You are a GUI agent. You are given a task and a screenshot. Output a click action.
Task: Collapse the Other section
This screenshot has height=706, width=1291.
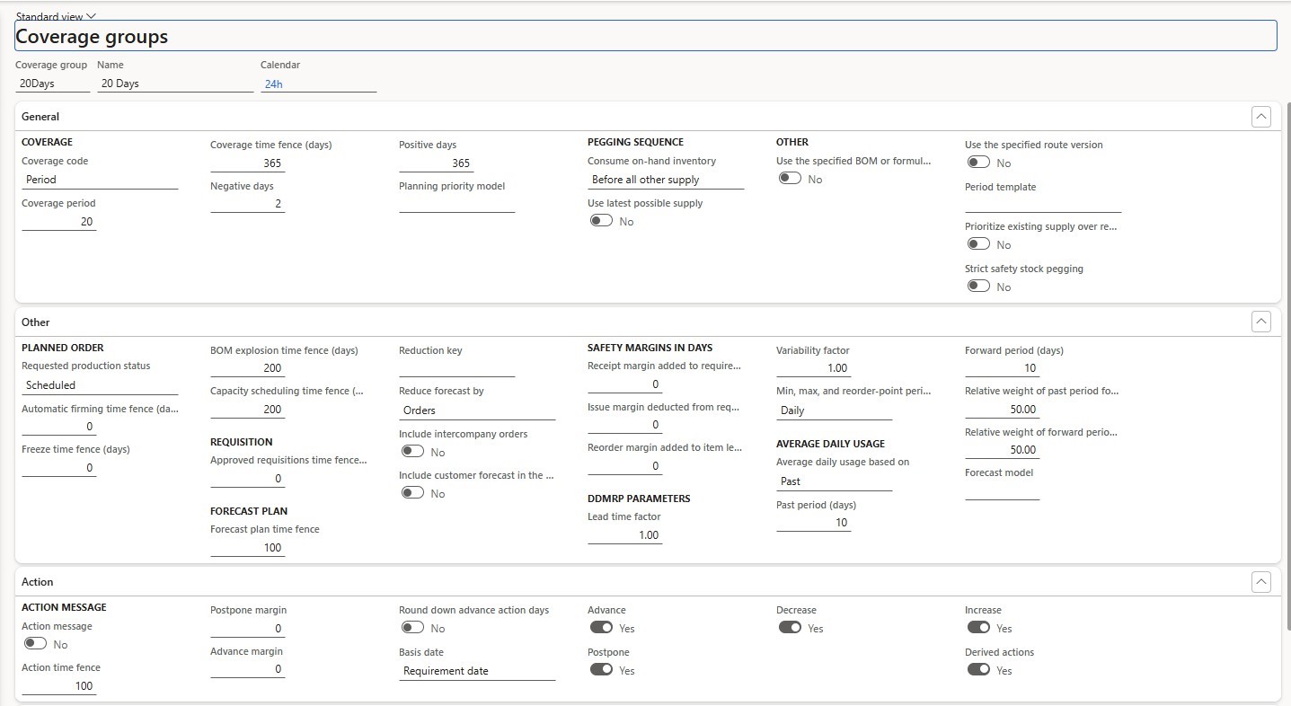(1260, 322)
